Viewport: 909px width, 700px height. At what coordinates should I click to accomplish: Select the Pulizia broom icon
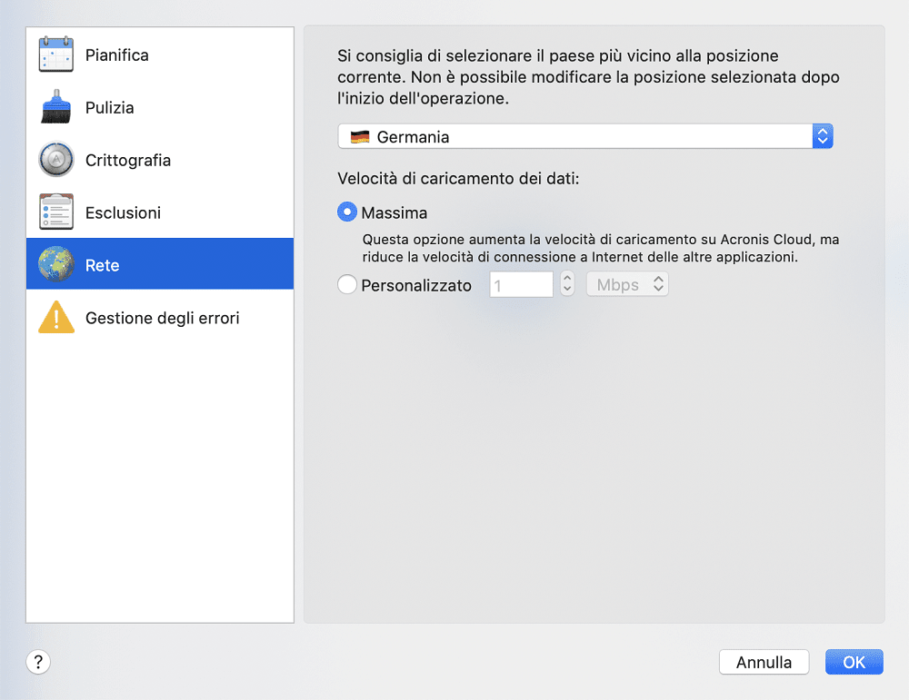coord(56,107)
